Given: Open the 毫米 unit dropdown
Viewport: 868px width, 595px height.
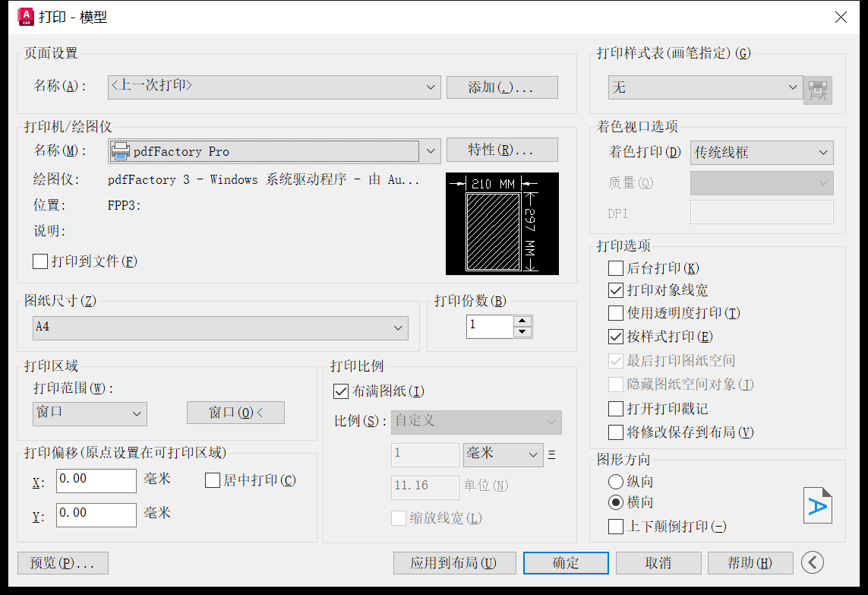Looking at the screenshot, I should 503,455.
